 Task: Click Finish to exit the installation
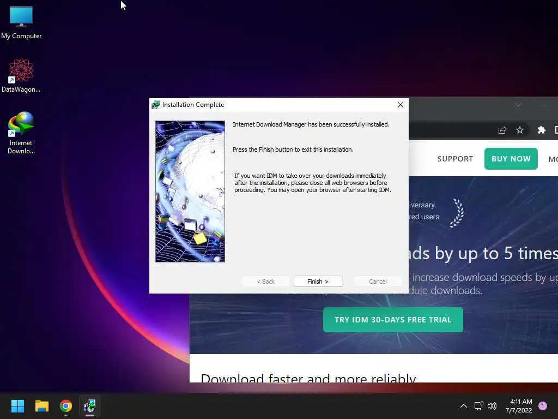coord(318,282)
